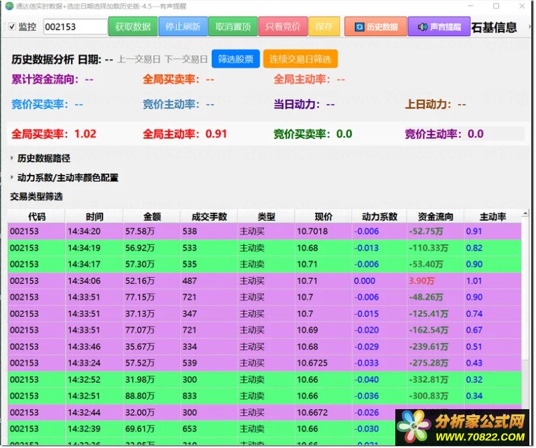The image size is (536, 448).
Task: Click the orange 连续交易日筛选 button
Action: [300, 59]
